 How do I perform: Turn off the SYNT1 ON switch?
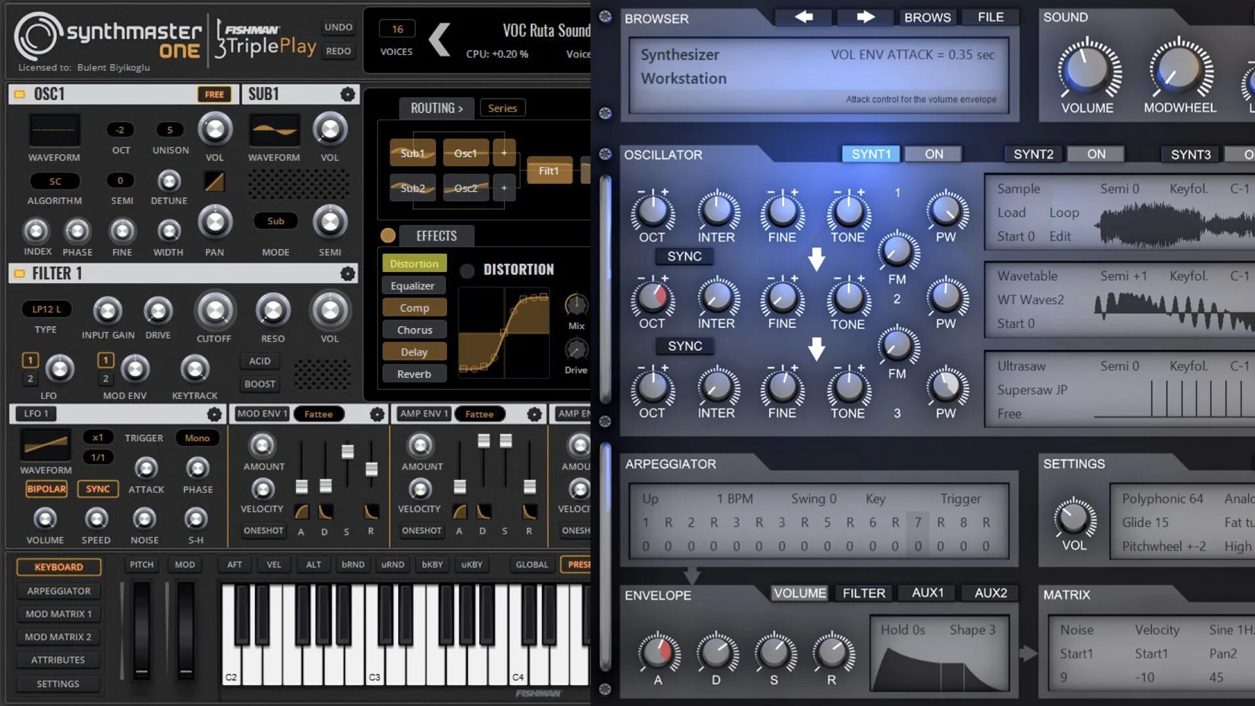(x=933, y=154)
